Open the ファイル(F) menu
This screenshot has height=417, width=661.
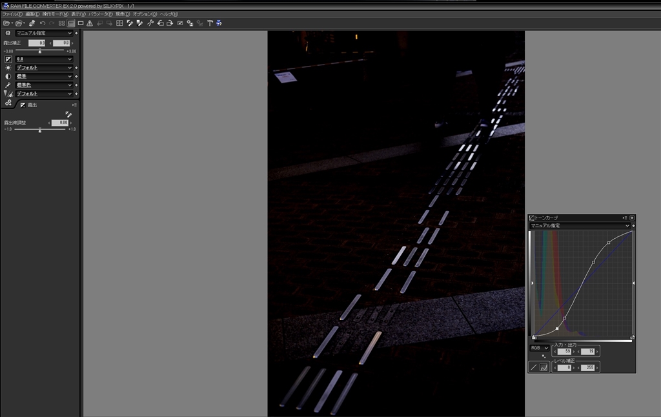(12, 14)
